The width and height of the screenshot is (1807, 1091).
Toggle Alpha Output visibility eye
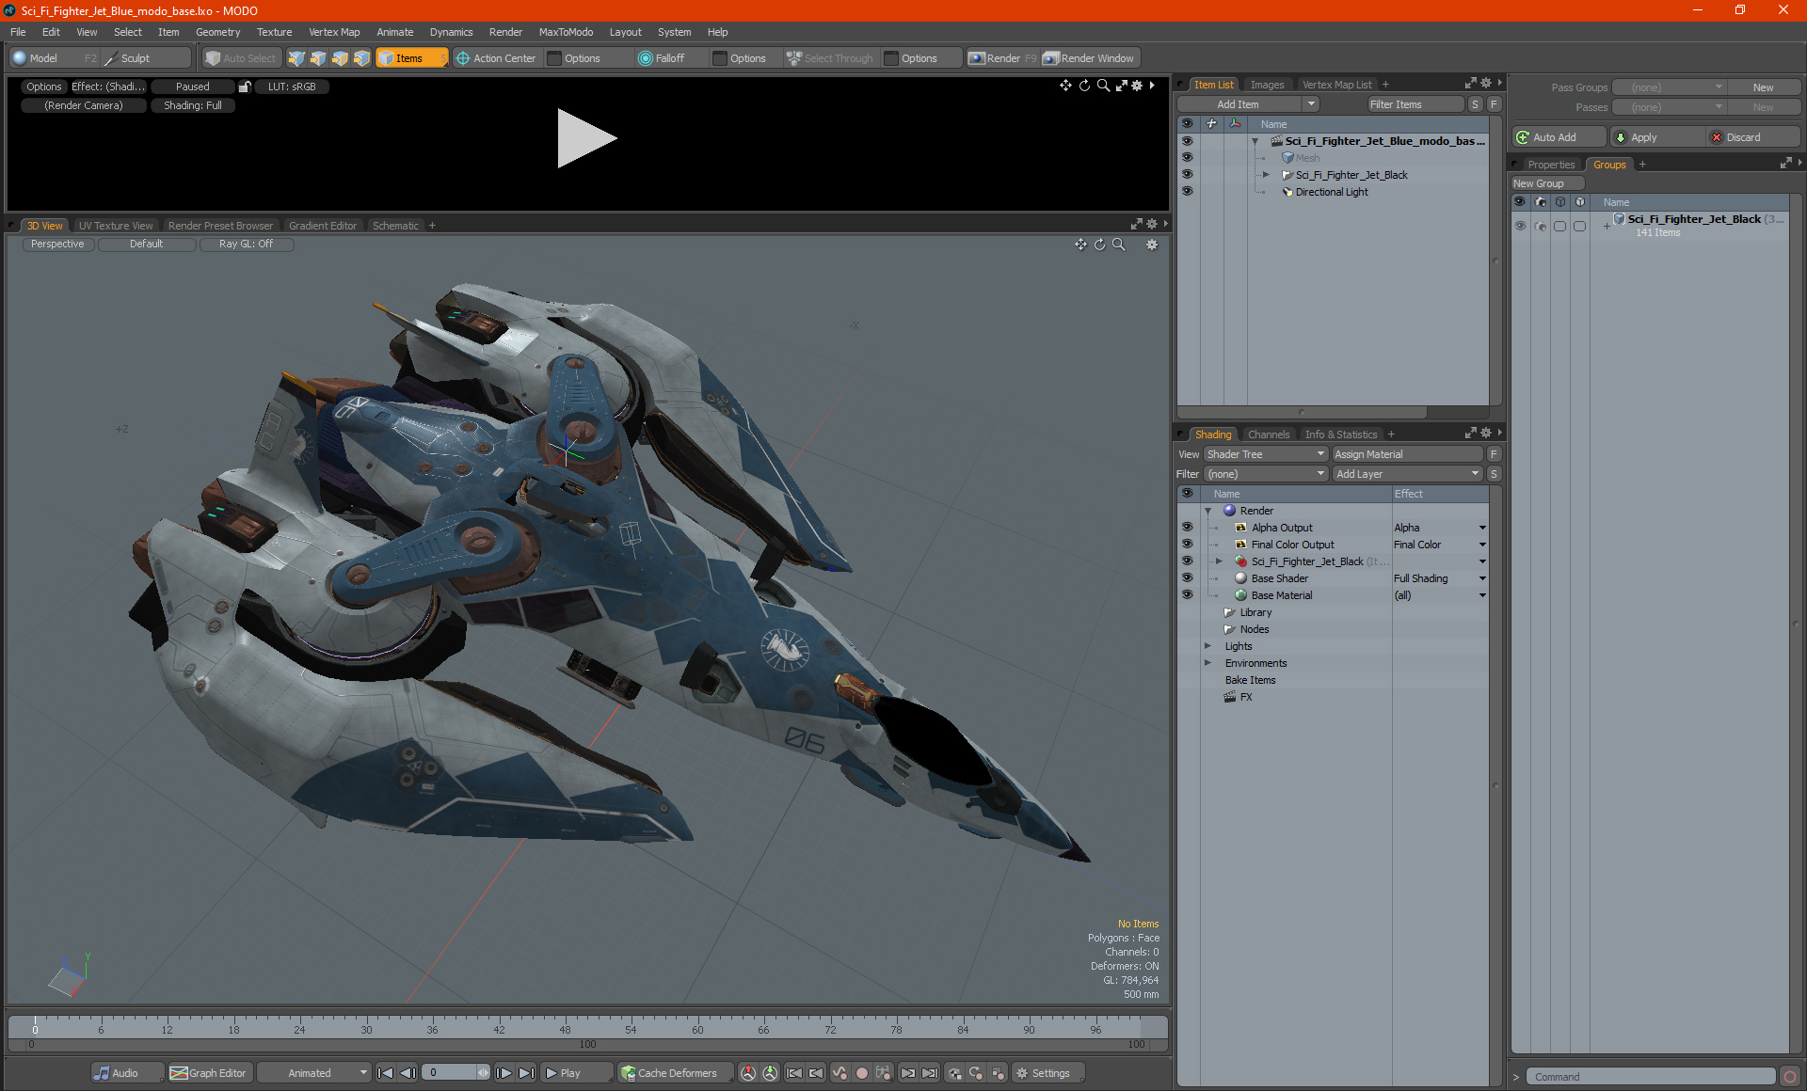pyautogui.click(x=1187, y=528)
